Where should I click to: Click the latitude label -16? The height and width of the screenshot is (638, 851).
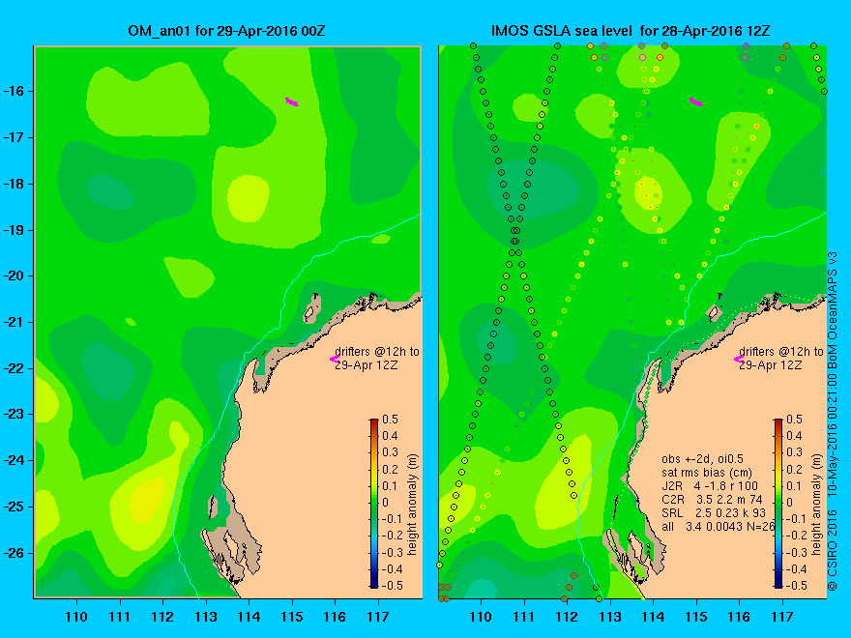15,91
